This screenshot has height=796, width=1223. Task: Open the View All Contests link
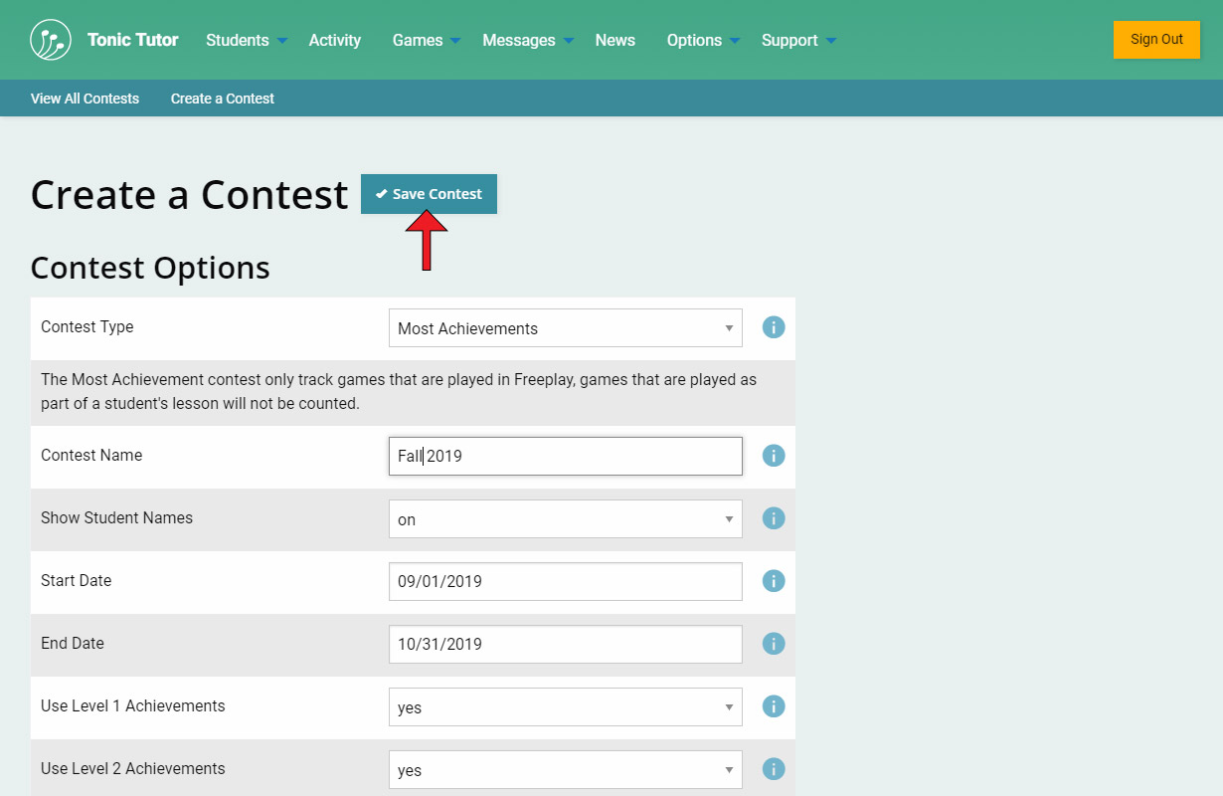click(85, 99)
